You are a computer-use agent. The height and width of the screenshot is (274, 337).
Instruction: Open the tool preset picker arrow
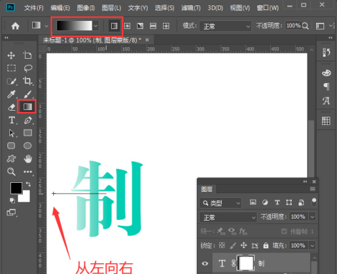(47, 26)
